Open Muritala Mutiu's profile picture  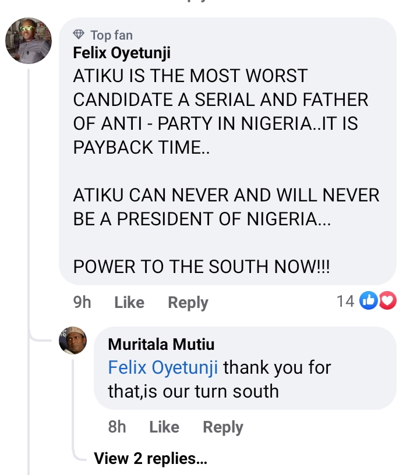(73, 340)
